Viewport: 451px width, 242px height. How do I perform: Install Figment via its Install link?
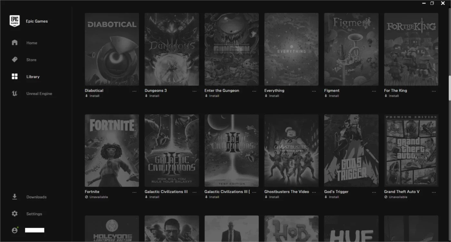[x=334, y=96]
